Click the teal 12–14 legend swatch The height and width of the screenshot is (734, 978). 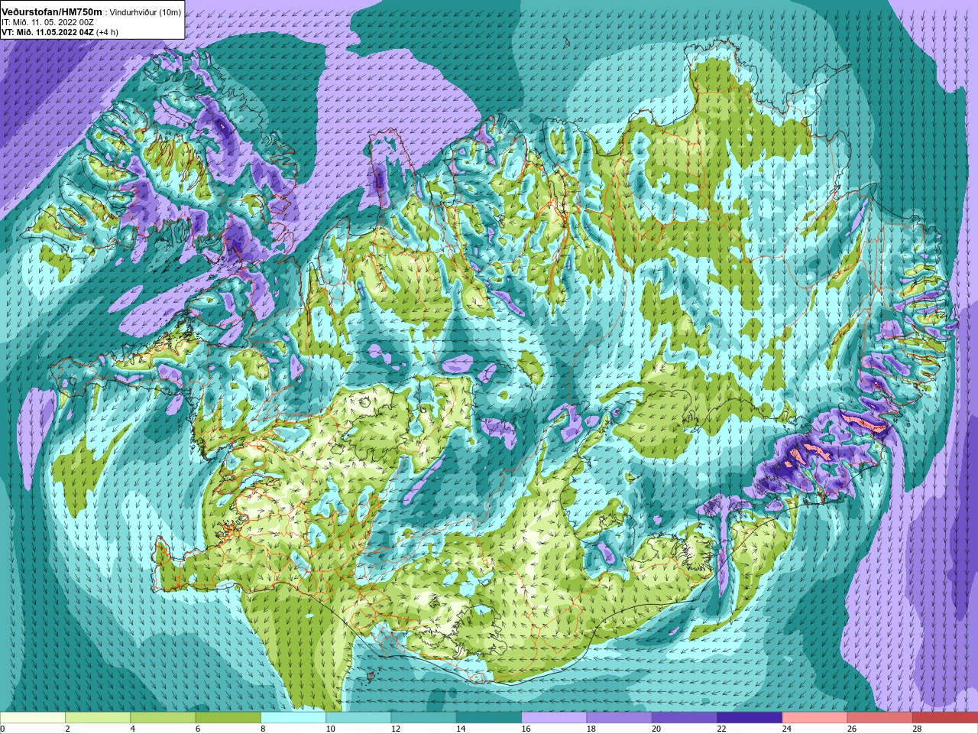pos(424,718)
